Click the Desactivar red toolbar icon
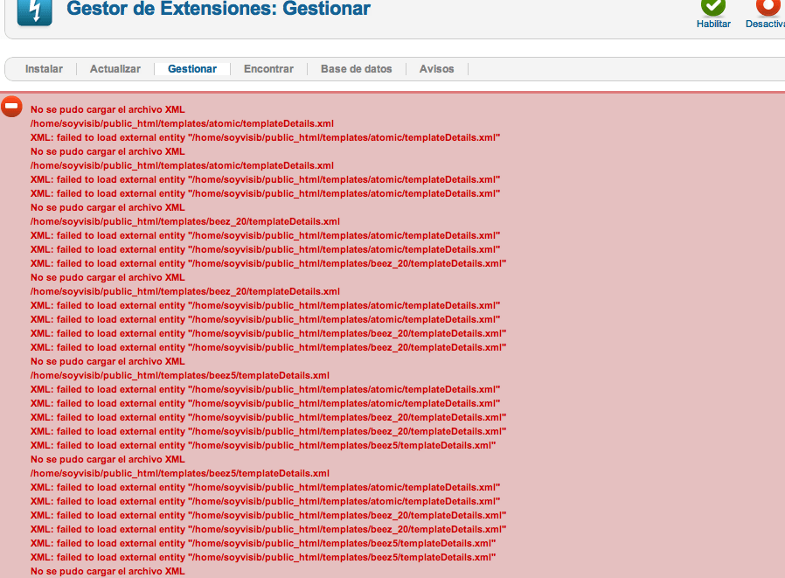Image resolution: width=785 pixels, height=578 pixels. tap(770, 7)
